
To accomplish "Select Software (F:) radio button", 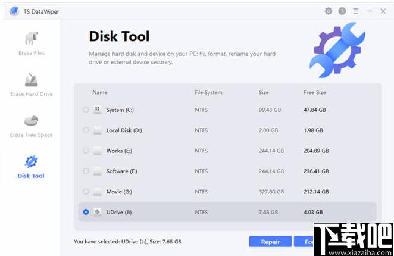I will [x=86, y=171].
